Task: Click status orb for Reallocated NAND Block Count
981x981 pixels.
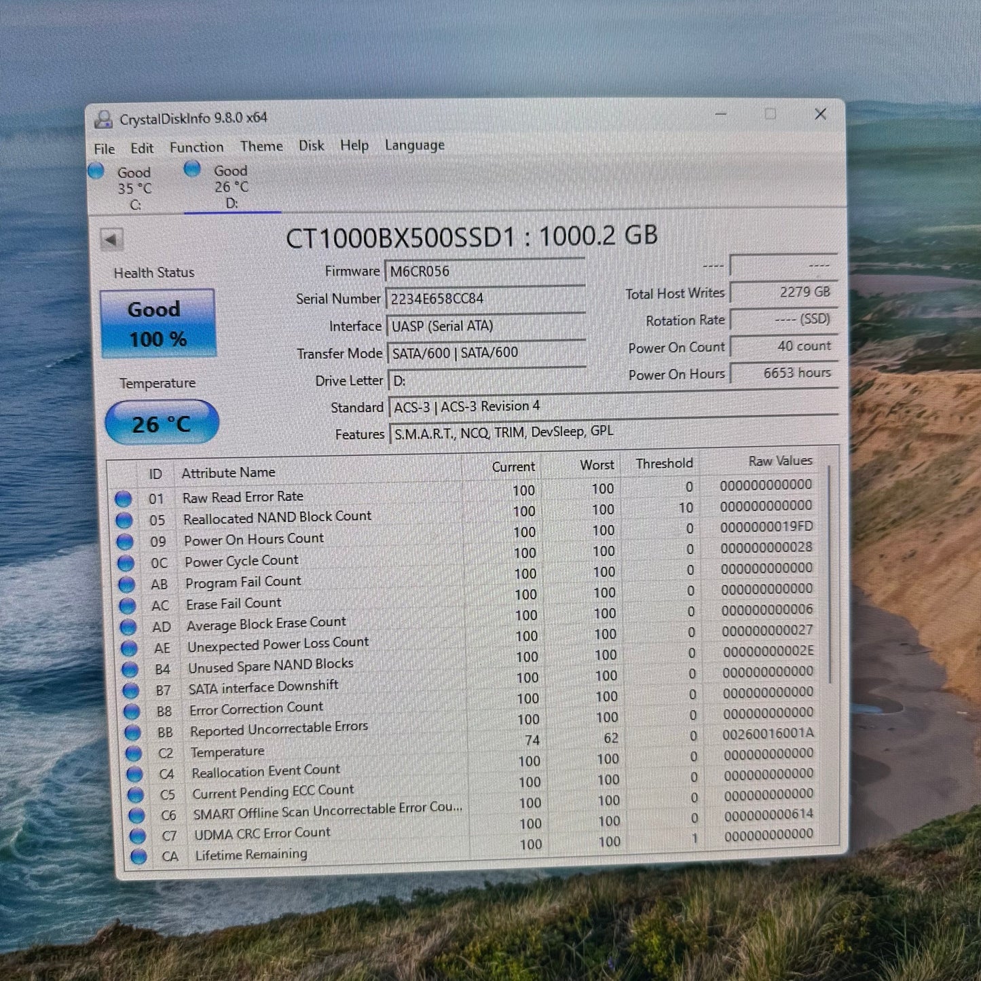Action: click(124, 521)
